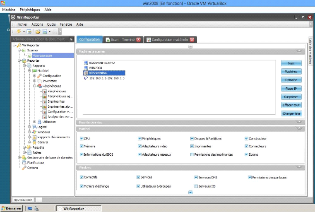This screenshot has width=315, height=212.
Task: Uncheck the CPU checkbox
Action: click(82, 138)
